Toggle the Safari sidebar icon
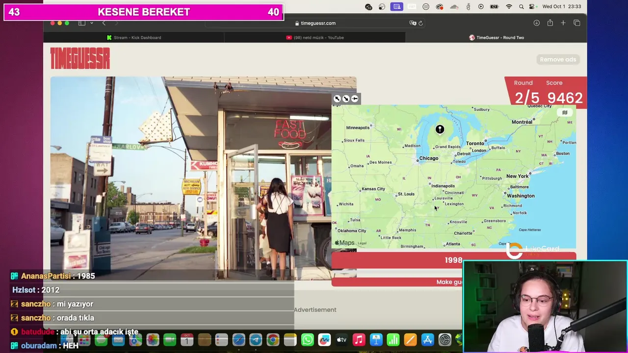The image size is (628, 353). tap(82, 23)
